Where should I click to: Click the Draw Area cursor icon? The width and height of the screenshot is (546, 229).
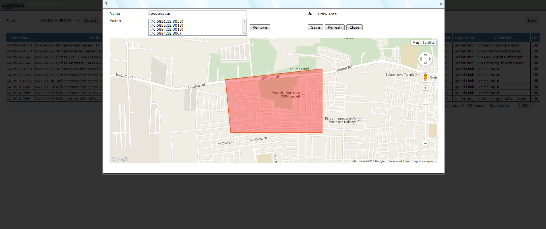click(310, 13)
